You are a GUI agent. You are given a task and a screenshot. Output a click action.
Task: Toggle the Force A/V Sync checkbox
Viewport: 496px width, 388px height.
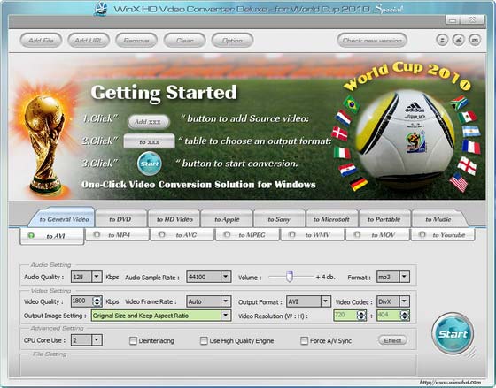click(304, 340)
